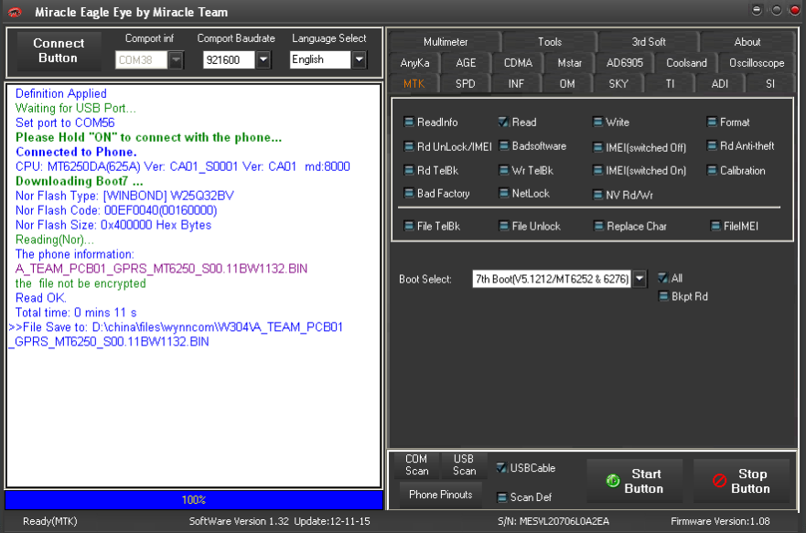806x533 pixels.
Task: Open the Comport inf dropdown arrow
Action: (x=177, y=60)
